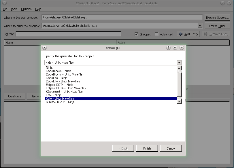This screenshot has width=234, height=168.
Task: Click the Value column header
Action: (x=173, y=43)
